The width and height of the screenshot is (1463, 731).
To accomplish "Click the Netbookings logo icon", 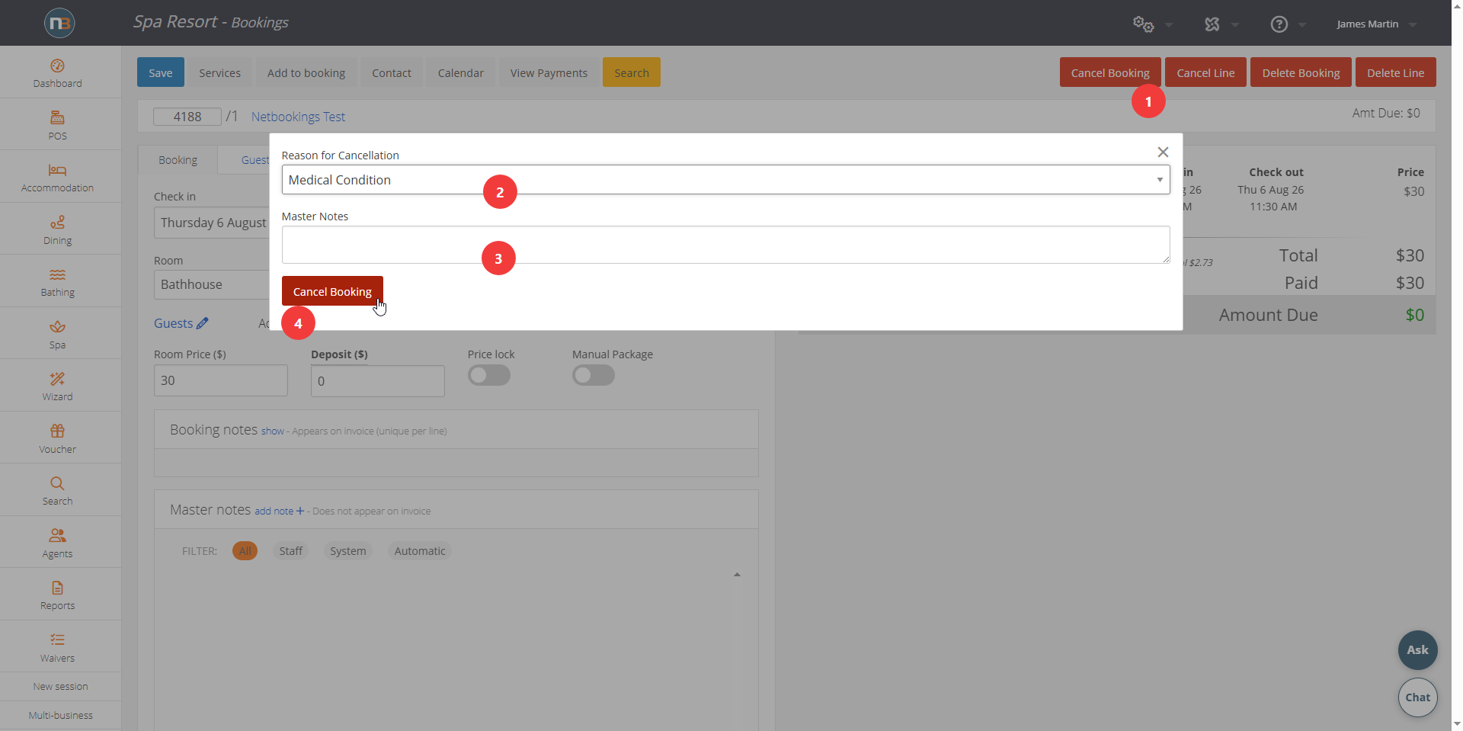I will tap(59, 23).
